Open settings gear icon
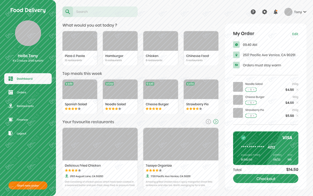This screenshot has width=313, height=196. click(x=264, y=12)
